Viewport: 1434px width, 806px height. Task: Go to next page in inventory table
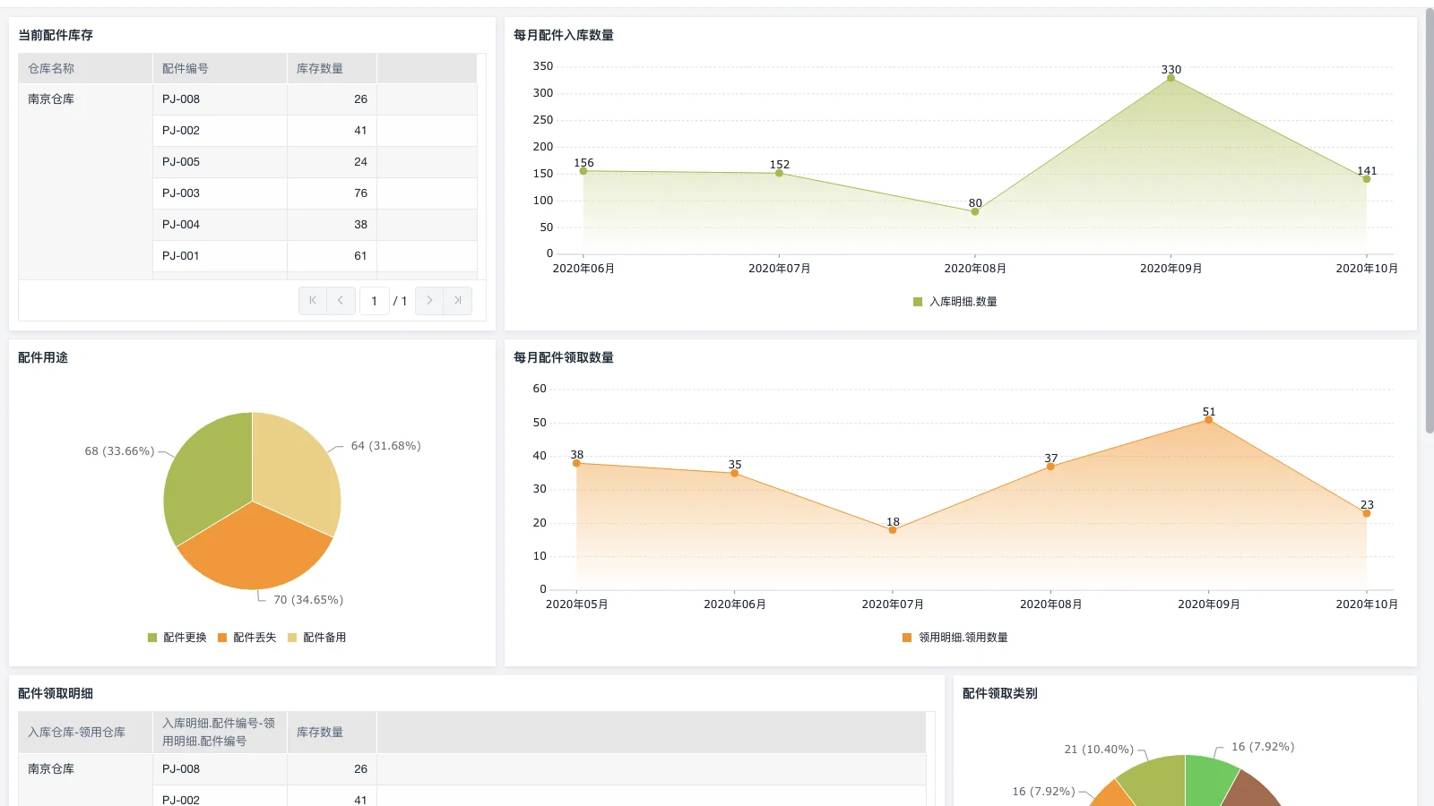[x=429, y=301]
